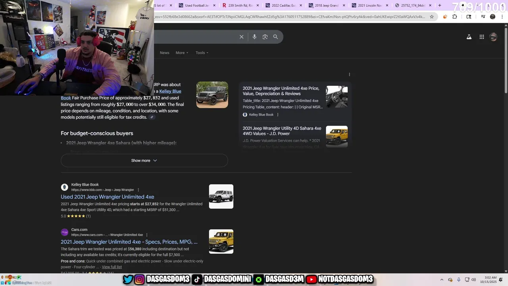Open the Chrome profile icon in toolbar
Screen dimensions: 508x286
pos(493,17)
